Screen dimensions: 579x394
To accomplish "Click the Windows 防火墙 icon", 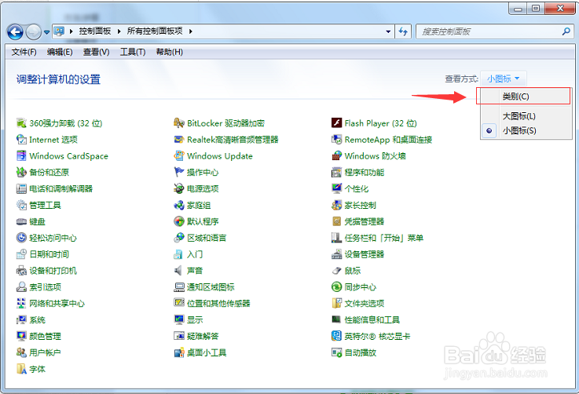I will (x=336, y=155).
